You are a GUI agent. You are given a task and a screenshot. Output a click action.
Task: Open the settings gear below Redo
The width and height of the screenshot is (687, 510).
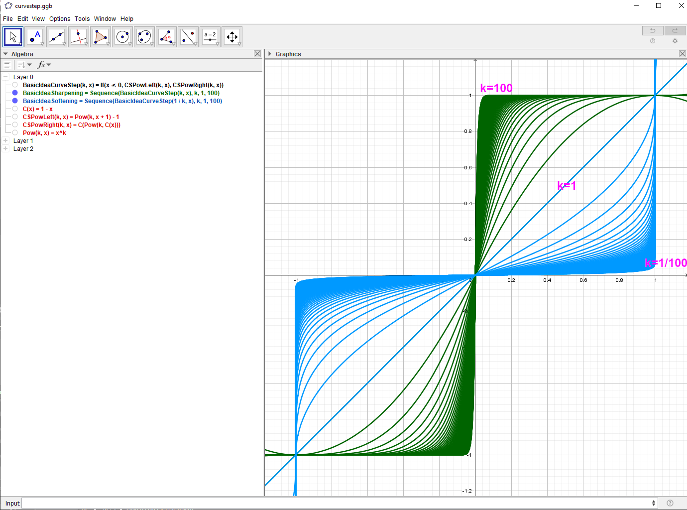click(x=675, y=41)
